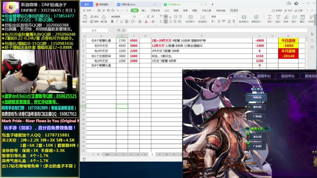The image size is (317, 178).
Task: Toggle bottom vertical alignment
Action: (x=170, y=17)
